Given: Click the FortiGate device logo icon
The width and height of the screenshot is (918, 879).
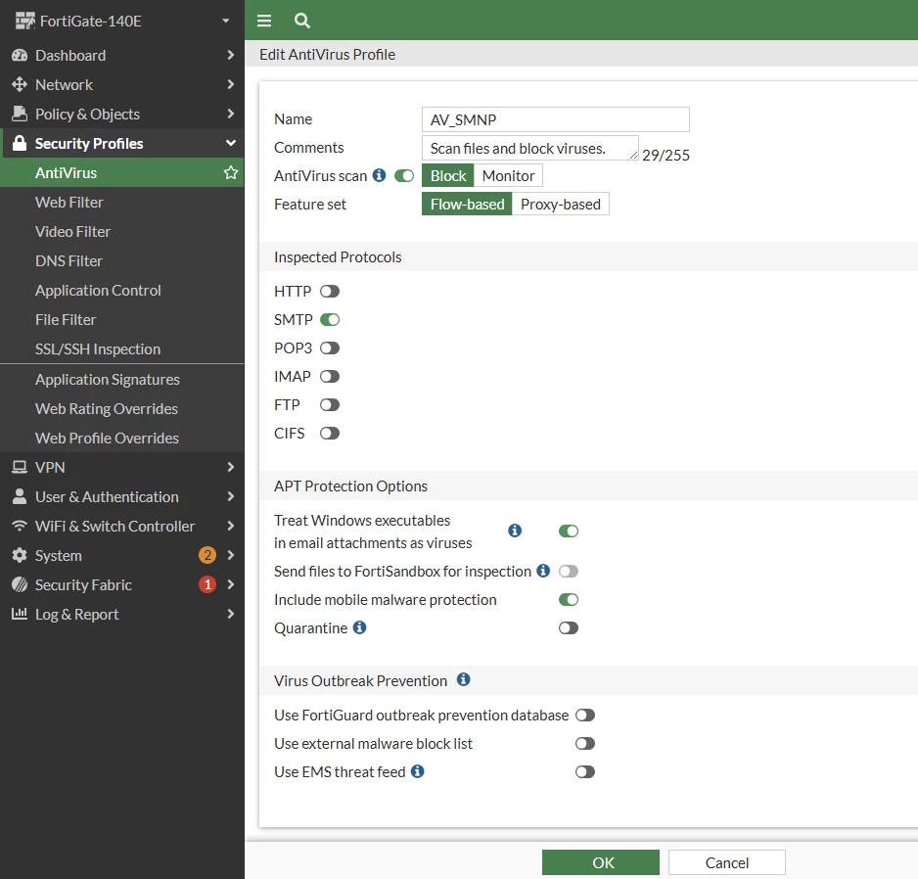Looking at the screenshot, I should [x=24, y=22].
